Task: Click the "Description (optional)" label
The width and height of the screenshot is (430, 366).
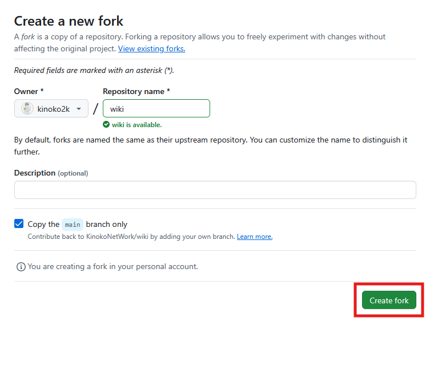Action: coord(51,173)
